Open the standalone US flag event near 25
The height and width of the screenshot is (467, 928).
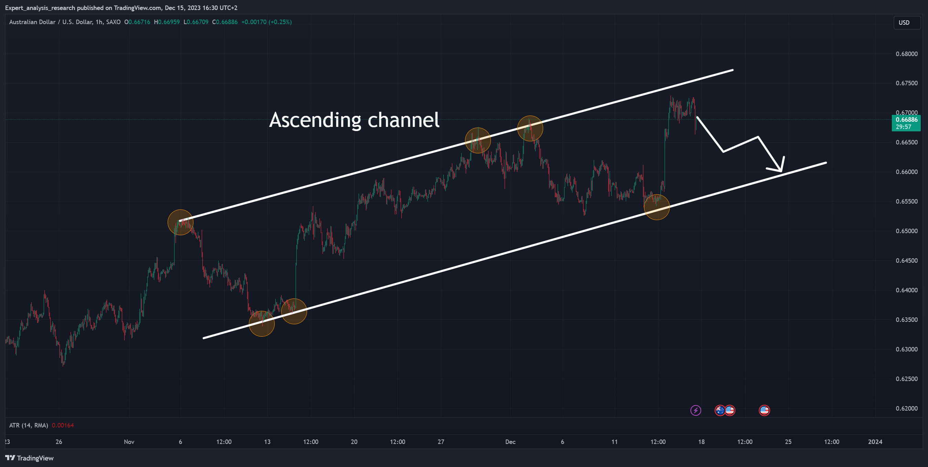click(764, 410)
